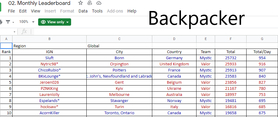Select the Nytric98* cell

click(49, 64)
